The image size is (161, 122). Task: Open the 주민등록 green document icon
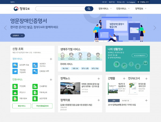(15, 86)
